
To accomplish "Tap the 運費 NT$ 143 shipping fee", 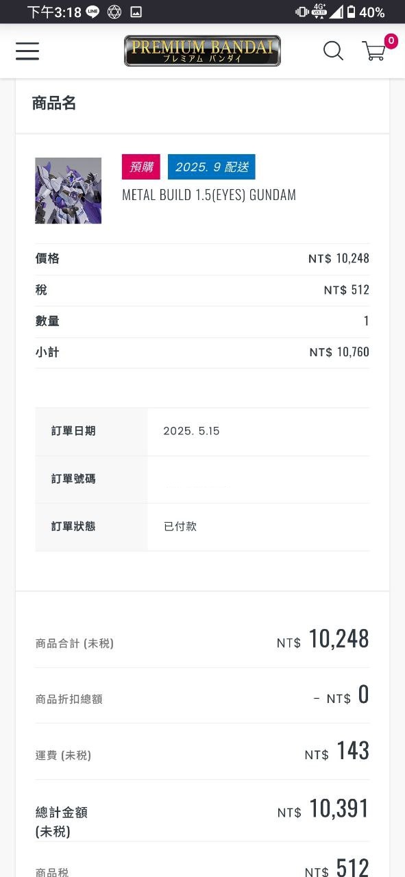I will (x=337, y=752).
